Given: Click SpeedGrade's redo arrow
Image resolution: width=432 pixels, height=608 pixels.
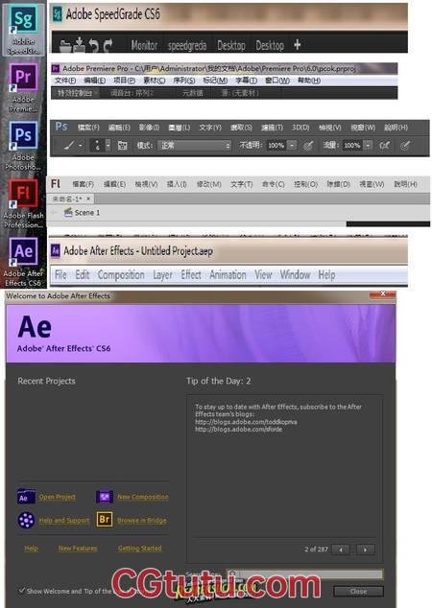Looking at the screenshot, I should (x=108, y=46).
